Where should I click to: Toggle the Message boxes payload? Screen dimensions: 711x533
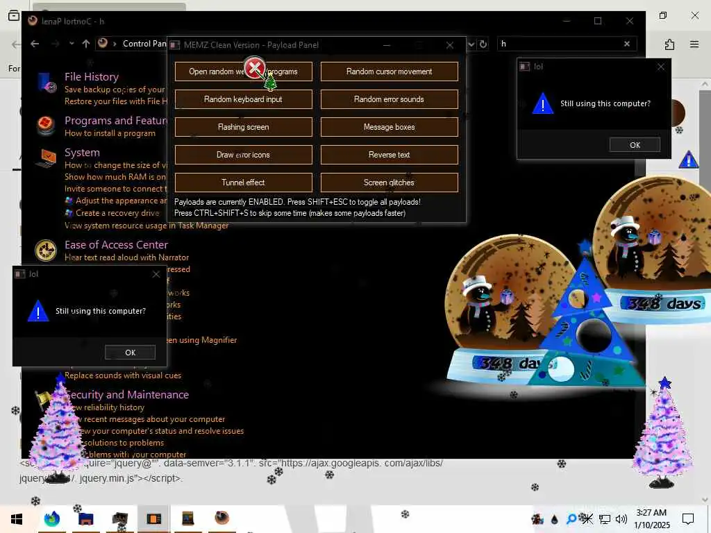389,127
